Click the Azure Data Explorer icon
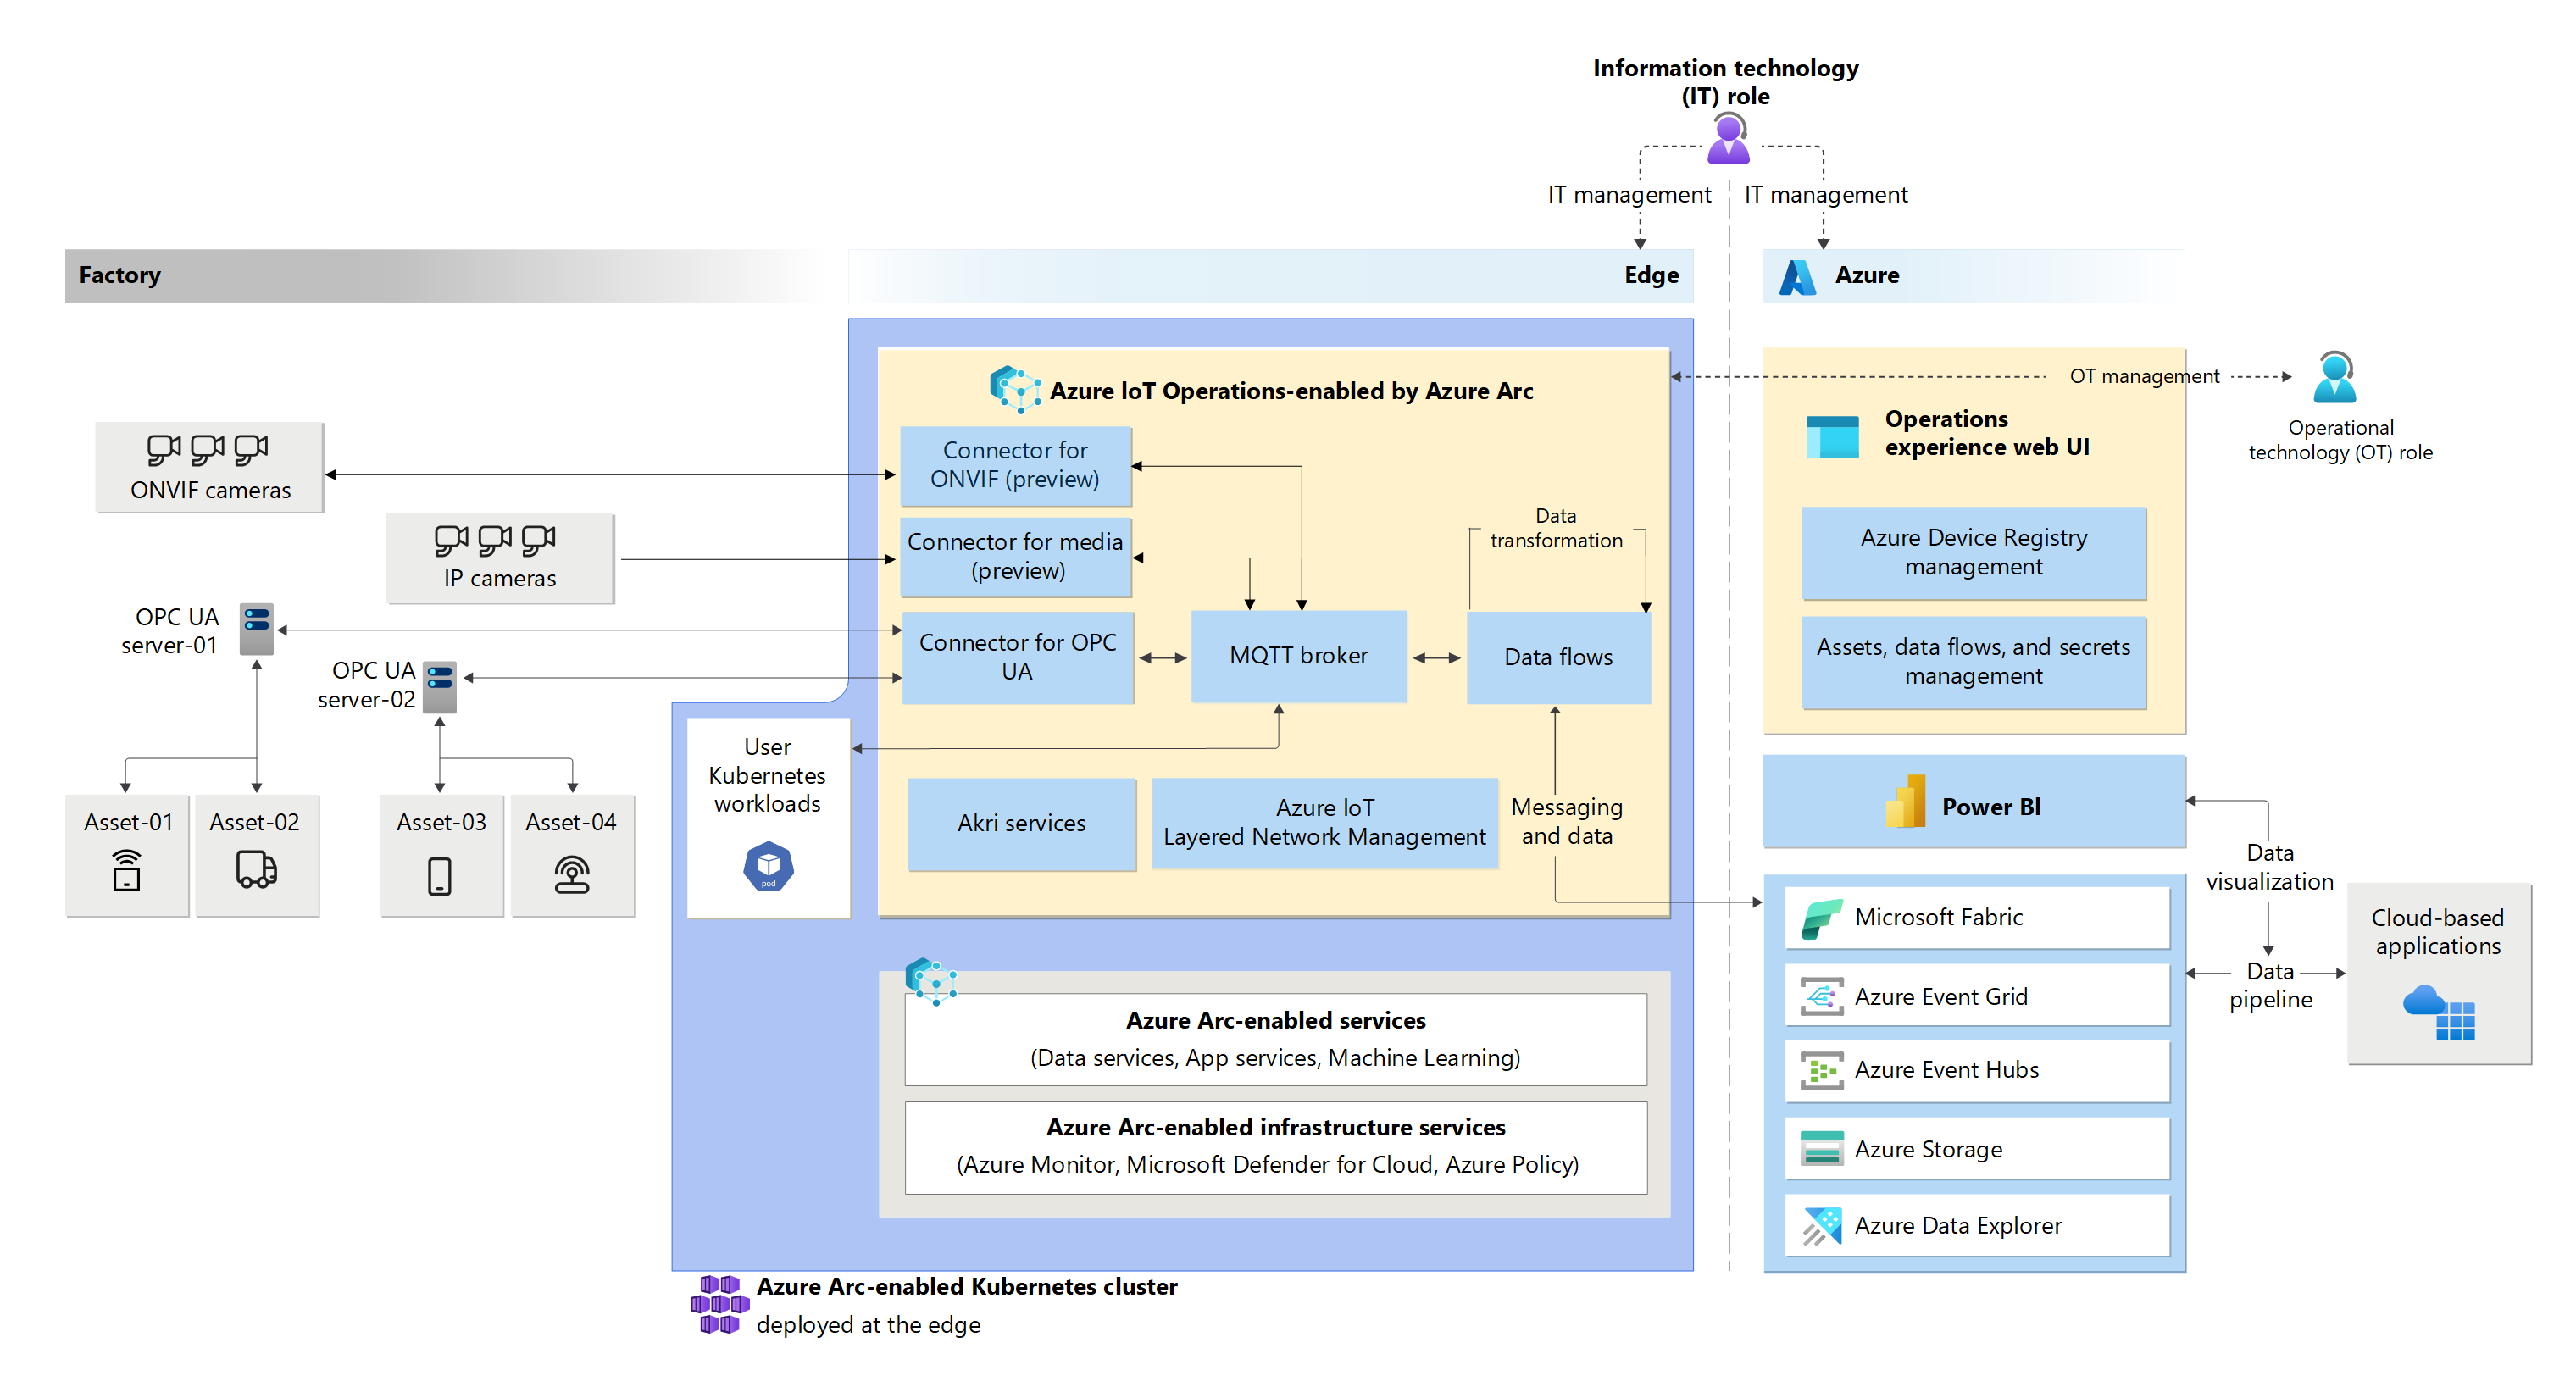Screen dimensions: 2576x1376 click(x=1821, y=1226)
